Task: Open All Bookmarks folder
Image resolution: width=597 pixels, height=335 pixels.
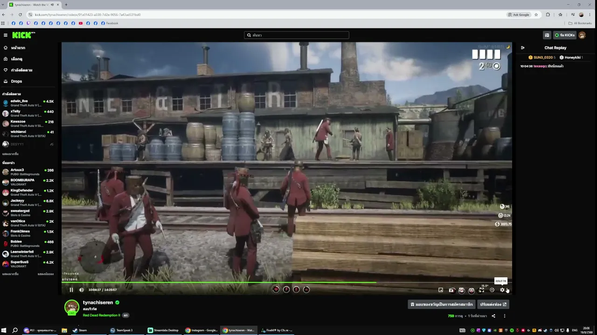Action: (x=580, y=23)
